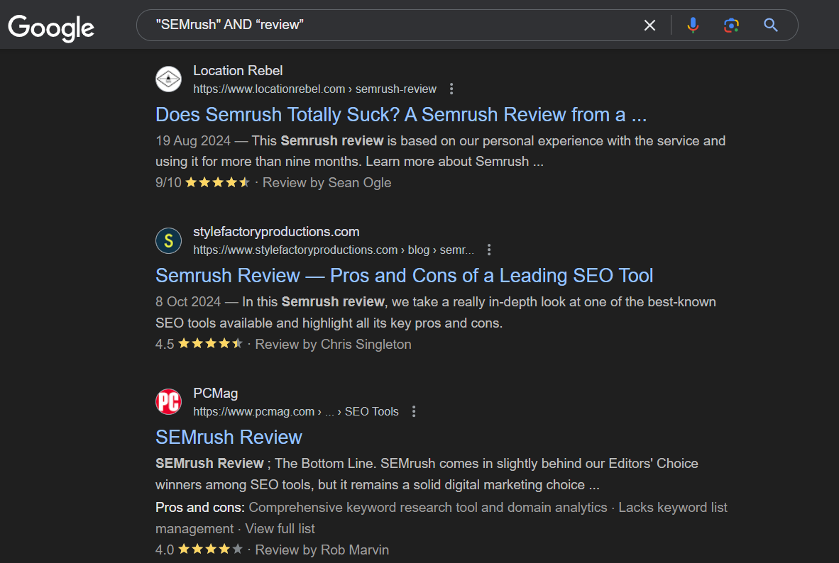Image resolution: width=839 pixels, height=563 pixels.
Task: Click the PCMag red favicon
Action: [168, 401]
